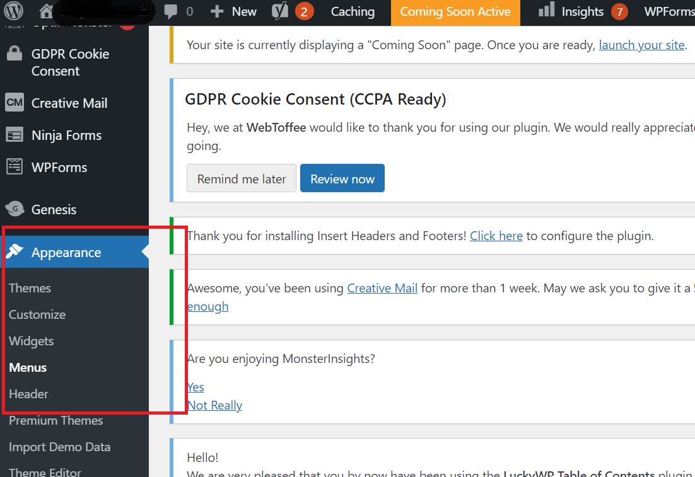Open Widgets under Appearance
The height and width of the screenshot is (477, 695).
[31, 341]
